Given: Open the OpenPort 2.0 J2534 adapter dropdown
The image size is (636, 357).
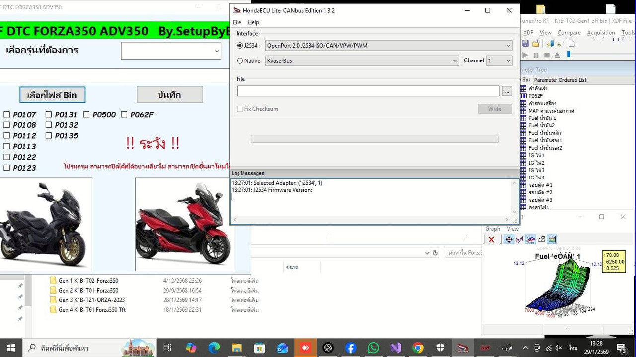Looking at the screenshot, I should [x=389, y=46].
